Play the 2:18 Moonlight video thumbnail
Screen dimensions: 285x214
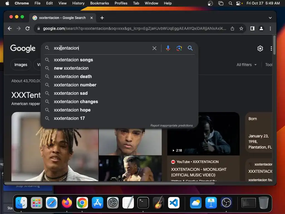point(203,134)
